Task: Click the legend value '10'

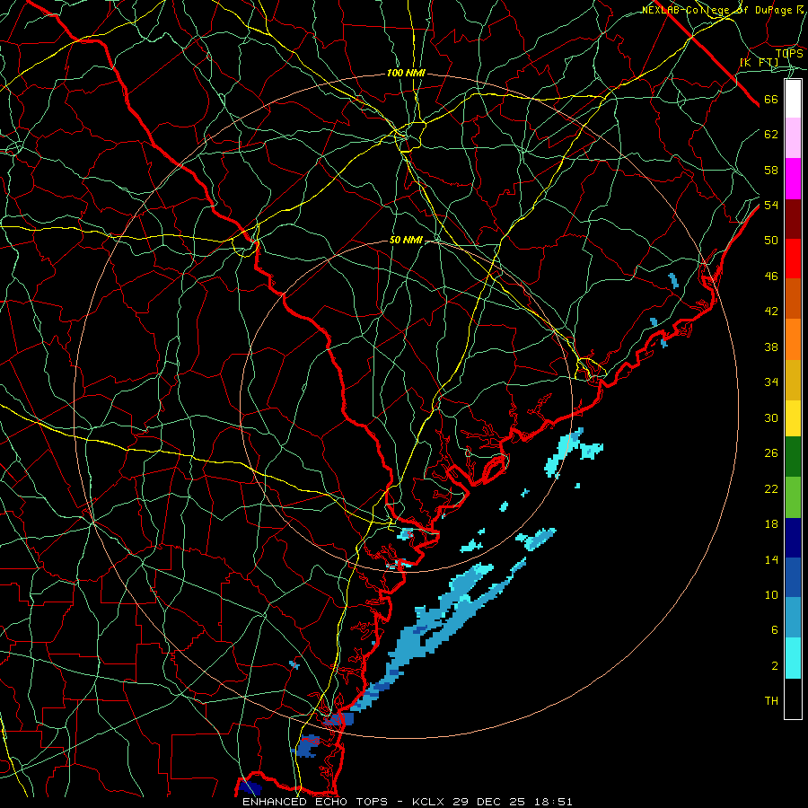Action: (771, 594)
